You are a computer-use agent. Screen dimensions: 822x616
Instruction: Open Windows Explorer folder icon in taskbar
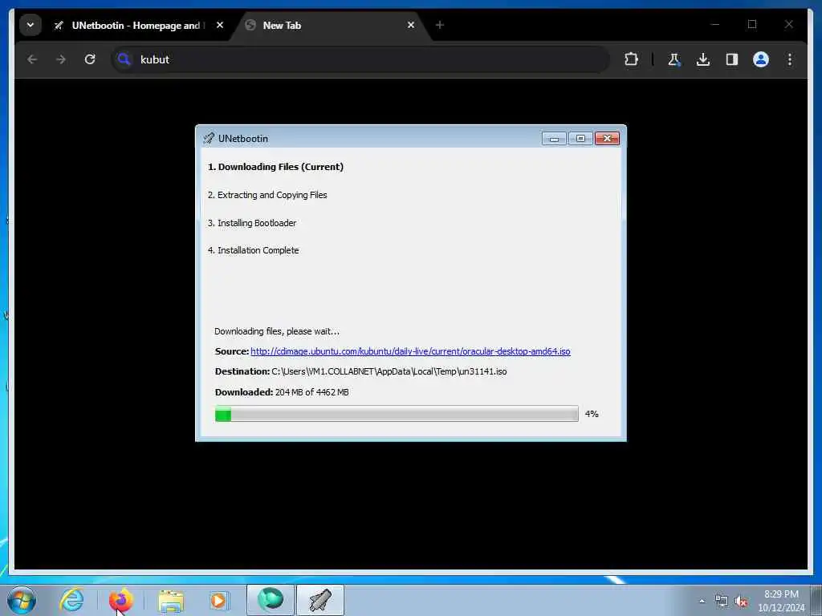tap(171, 601)
